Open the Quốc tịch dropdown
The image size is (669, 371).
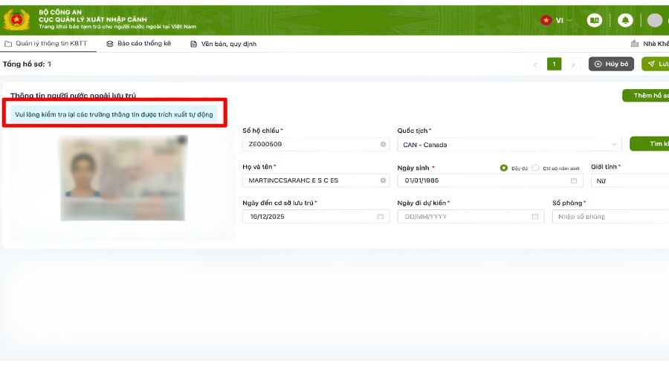pyautogui.click(x=509, y=145)
